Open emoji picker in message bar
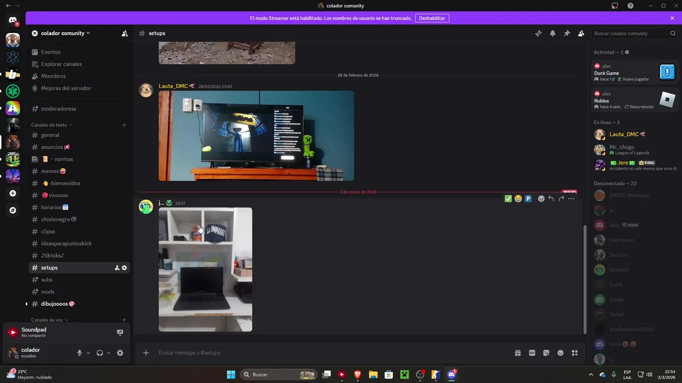682x383 pixels. tap(561, 353)
